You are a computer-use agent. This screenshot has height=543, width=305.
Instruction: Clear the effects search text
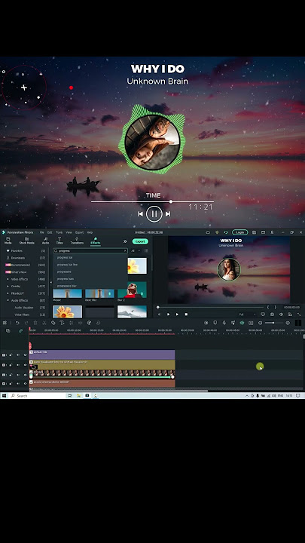tap(125, 250)
